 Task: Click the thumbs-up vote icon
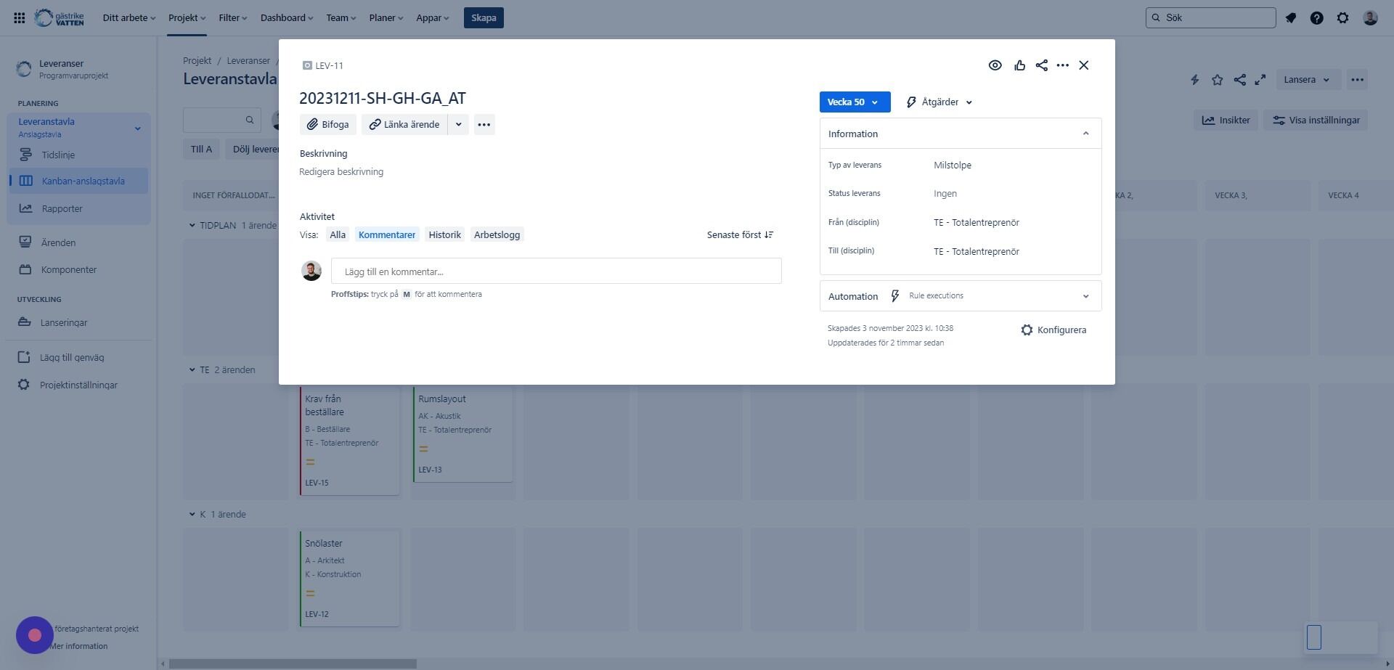point(1019,65)
